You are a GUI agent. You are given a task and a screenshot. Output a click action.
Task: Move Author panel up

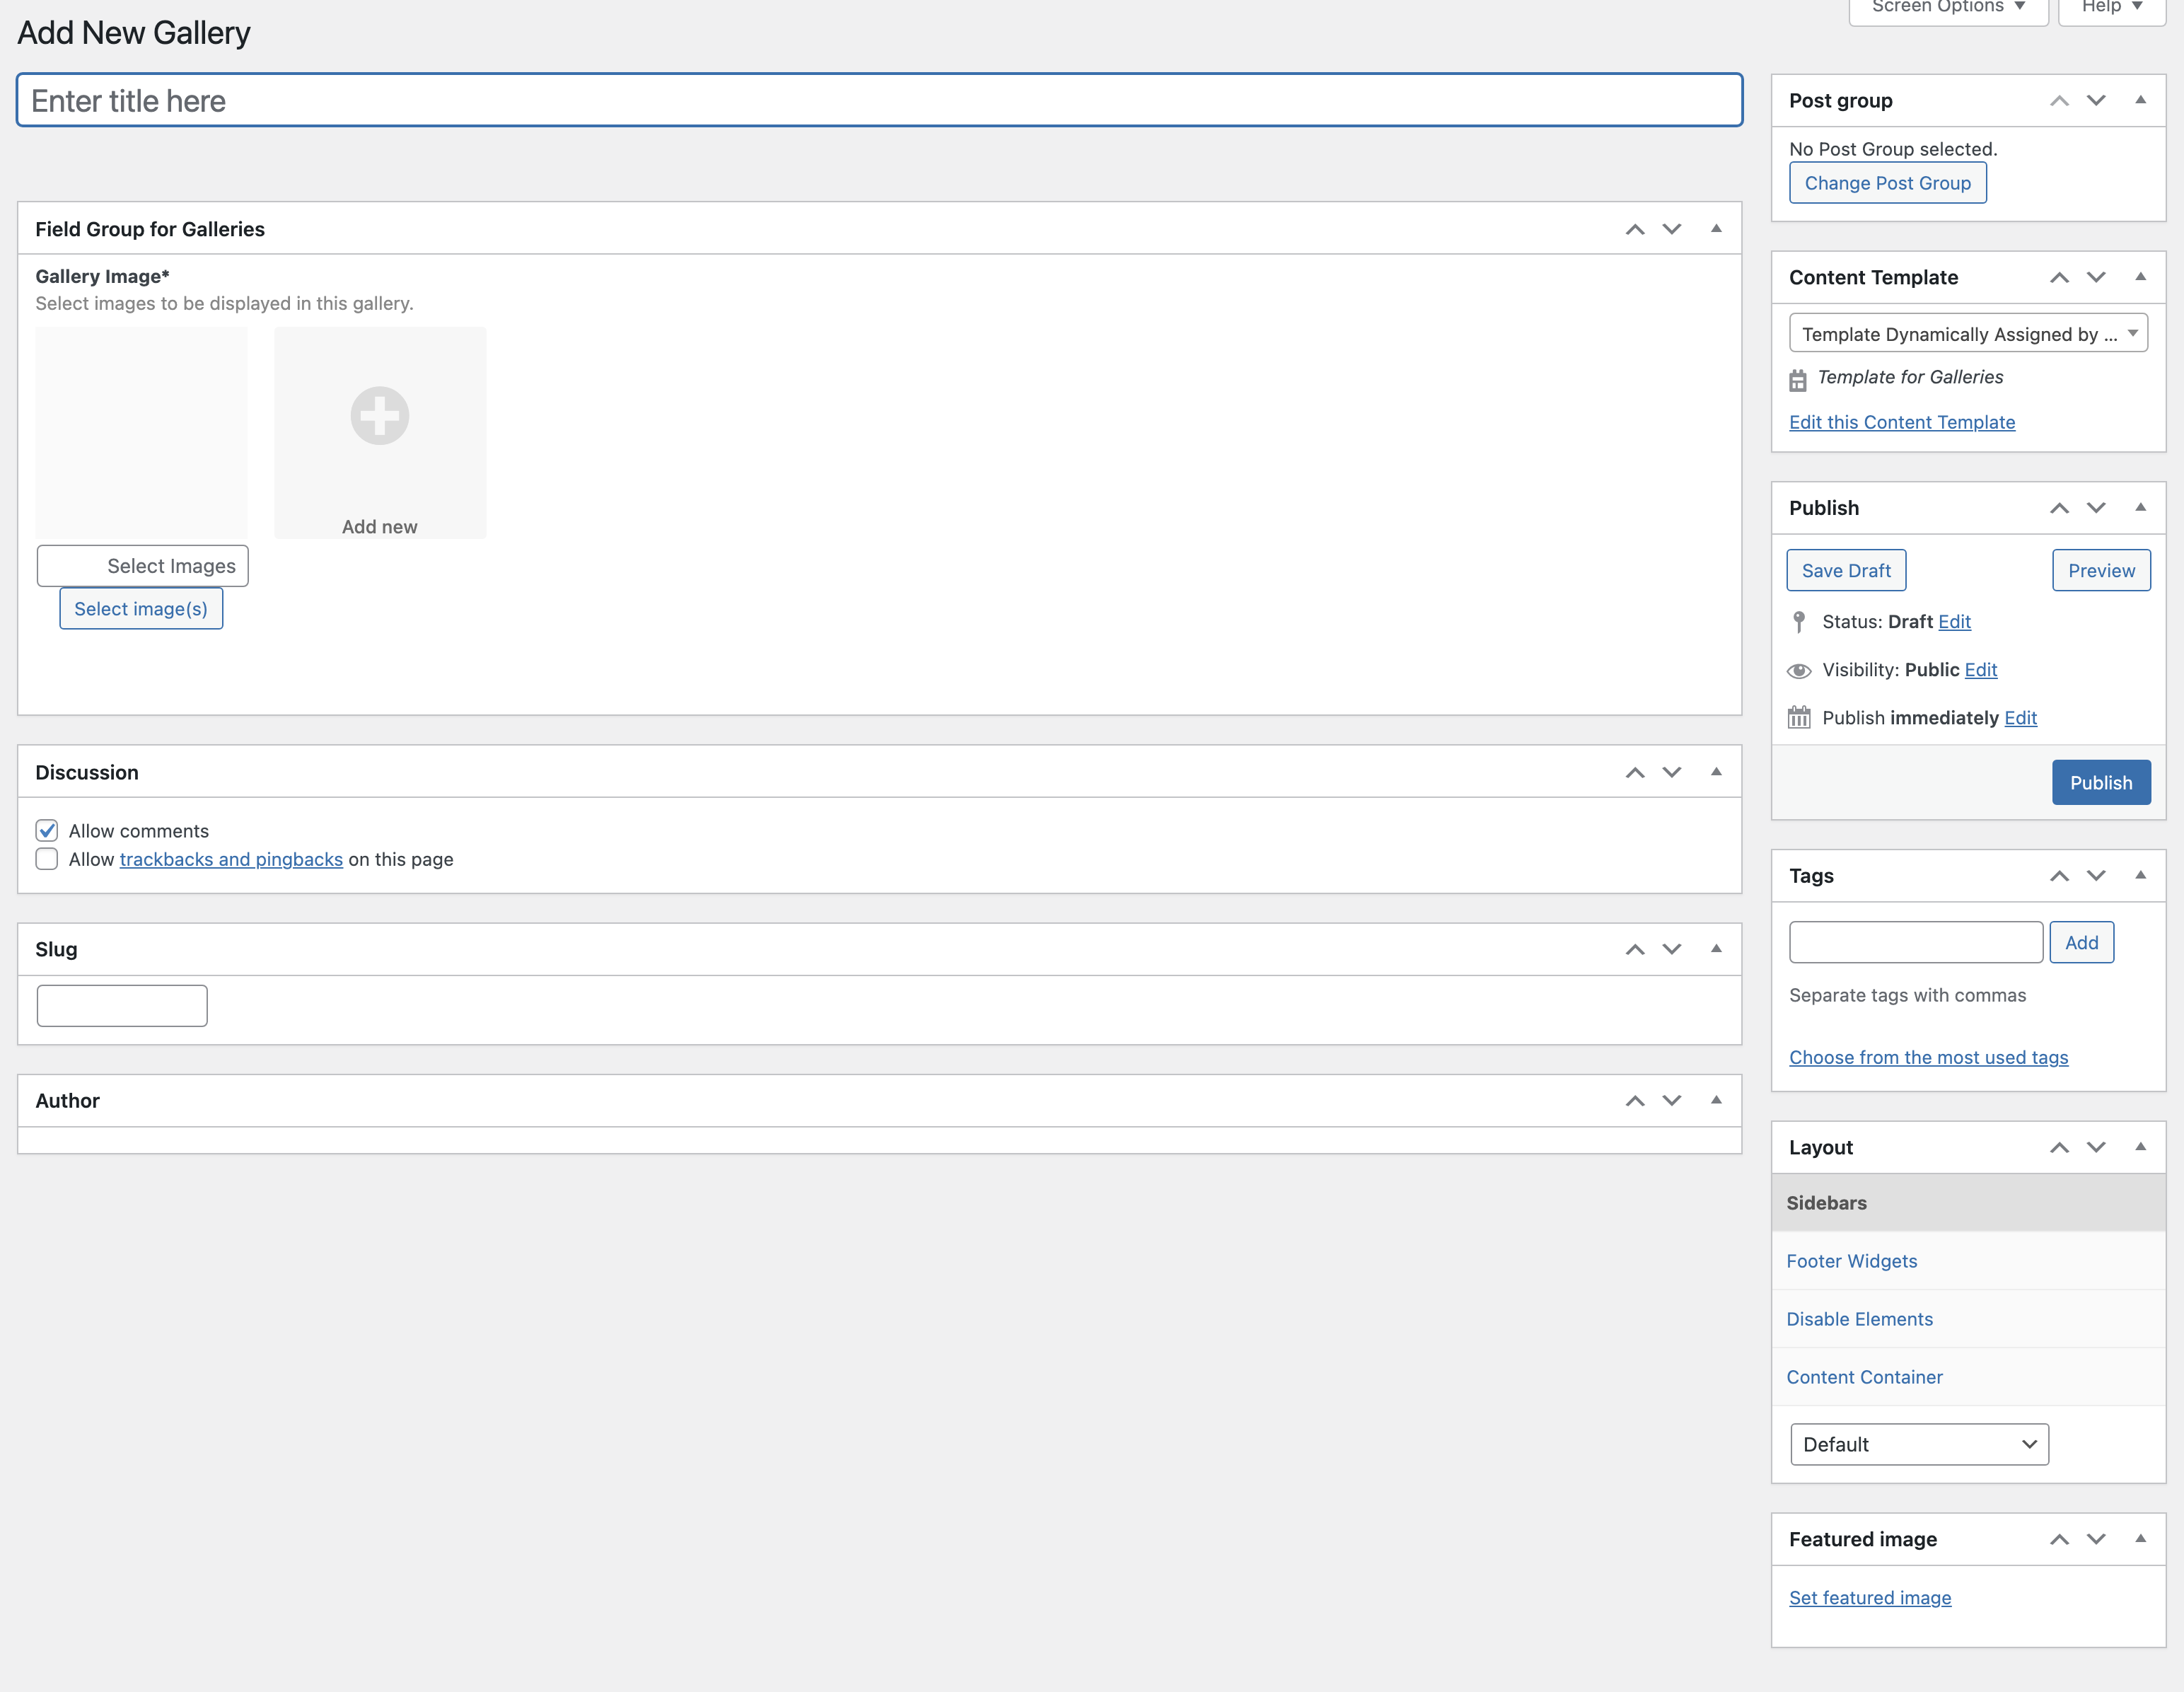tap(1635, 1100)
